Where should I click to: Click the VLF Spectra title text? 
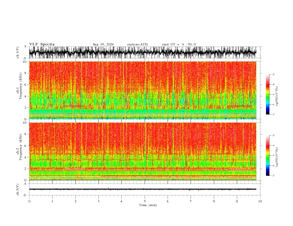42,44
